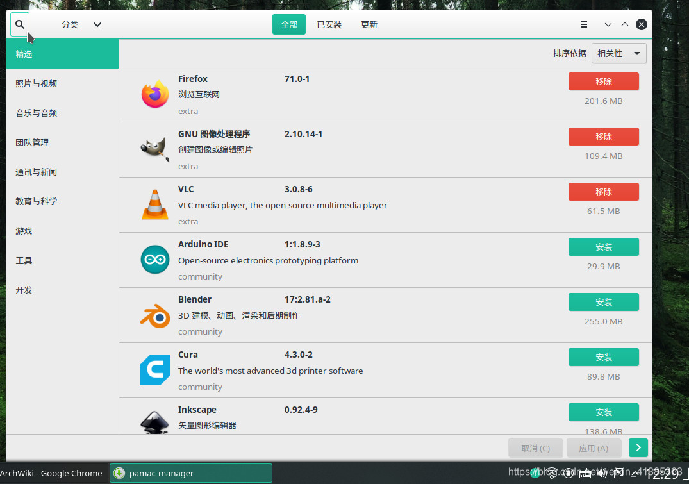This screenshot has width=689, height=484.
Task: Click the GIMP mascot icon
Action: [x=154, y=149]
